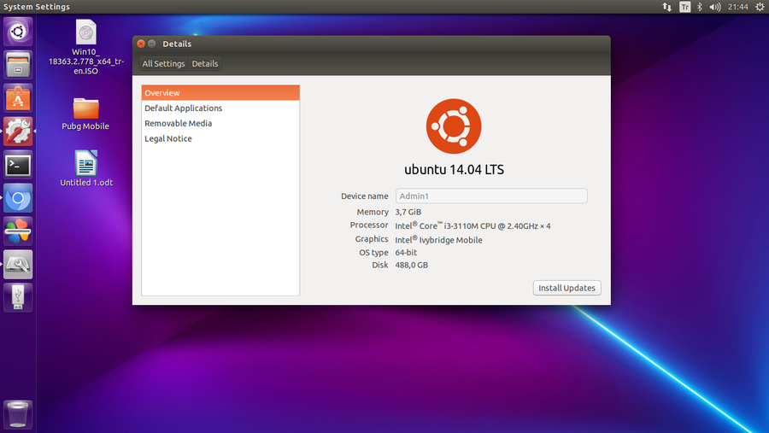Image resolution: width=769 pixels, height=433 pixels.
Task: Click Install Updates button
Action: 567,288
